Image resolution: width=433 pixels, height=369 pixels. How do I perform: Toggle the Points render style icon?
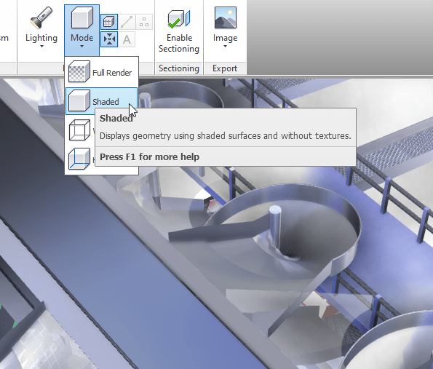click(x=144, y=22)
